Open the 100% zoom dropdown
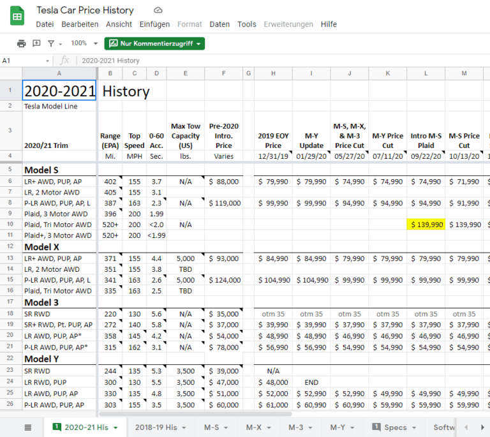490x437 pixels. (84, 43)
